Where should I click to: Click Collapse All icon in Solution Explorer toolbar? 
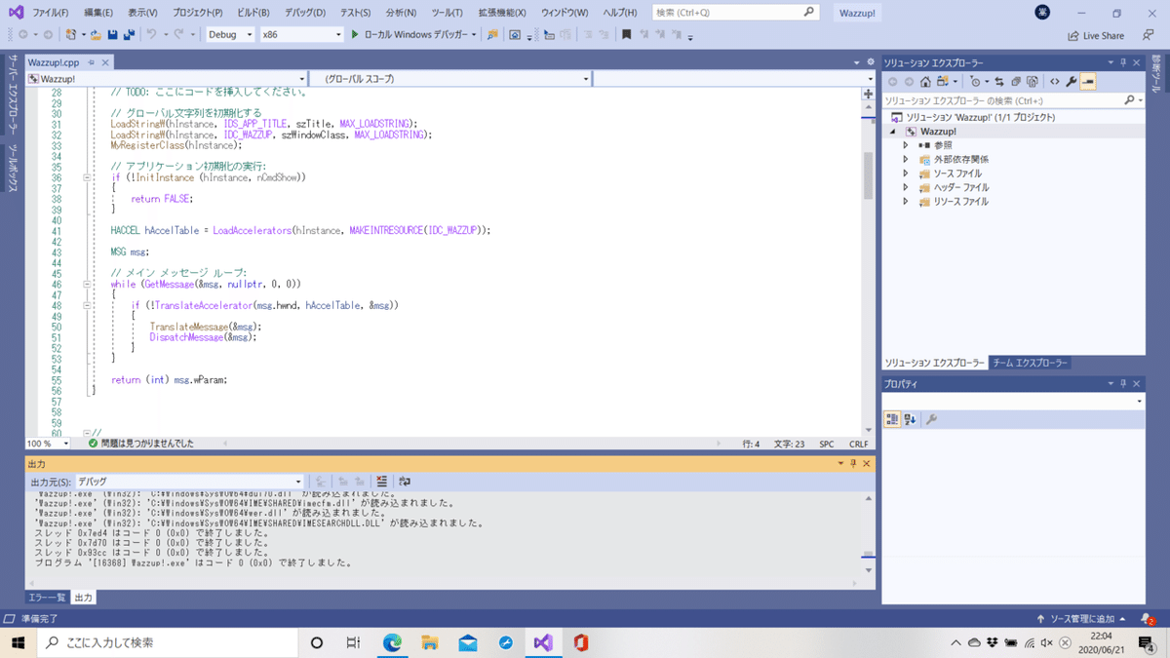click(x=1016, y=82)
